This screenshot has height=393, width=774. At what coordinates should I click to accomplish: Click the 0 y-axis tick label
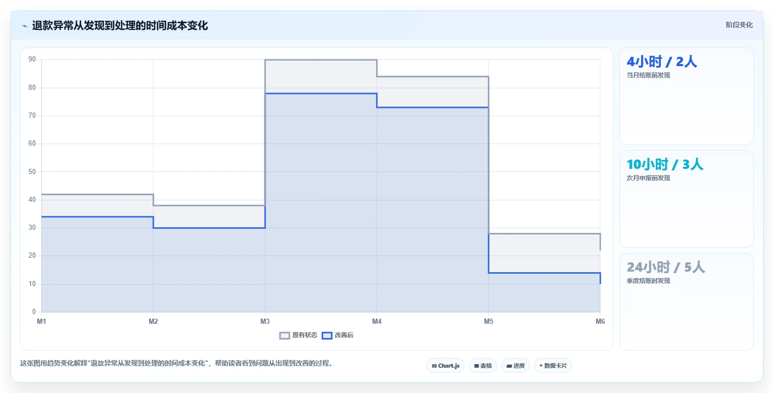point(34,312)
